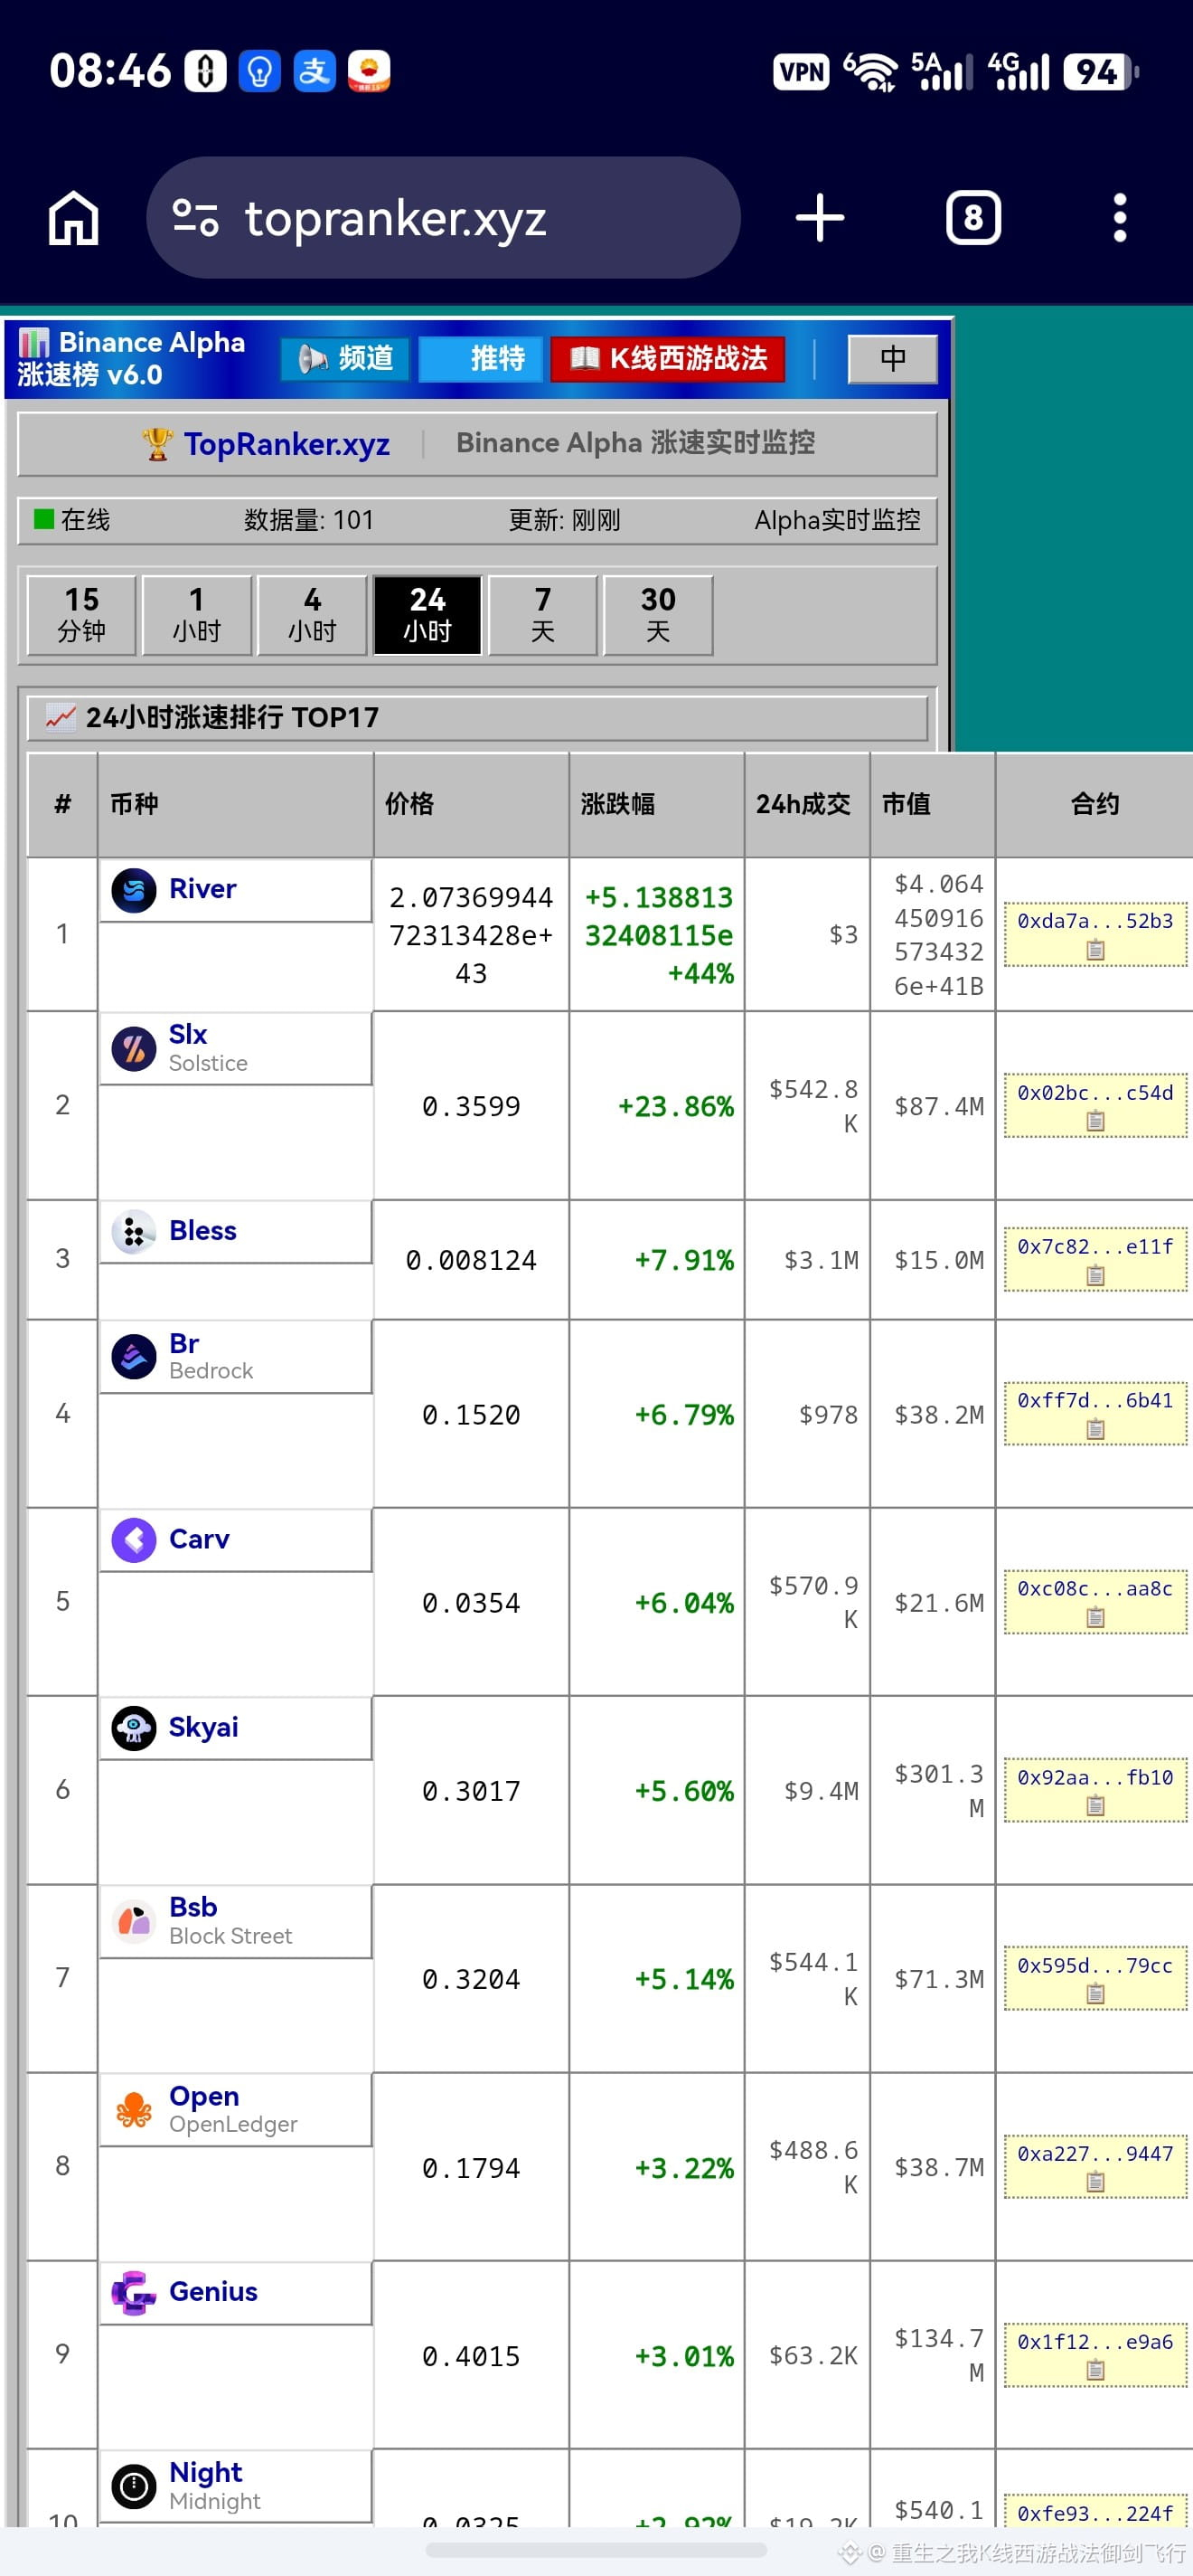Screen dimensions: 1193x2576
Task: Open the TopRanker.xyz link
Action: tap(286, 444)
